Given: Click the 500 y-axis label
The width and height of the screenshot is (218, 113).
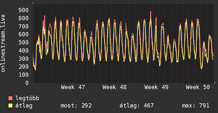Looking at the screenshot, I should click(x=24, y=42).
